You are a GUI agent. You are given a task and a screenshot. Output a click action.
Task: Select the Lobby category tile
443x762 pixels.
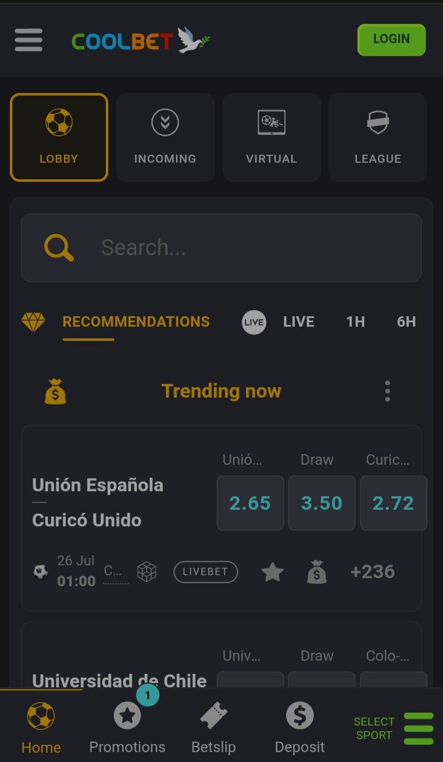59,137
